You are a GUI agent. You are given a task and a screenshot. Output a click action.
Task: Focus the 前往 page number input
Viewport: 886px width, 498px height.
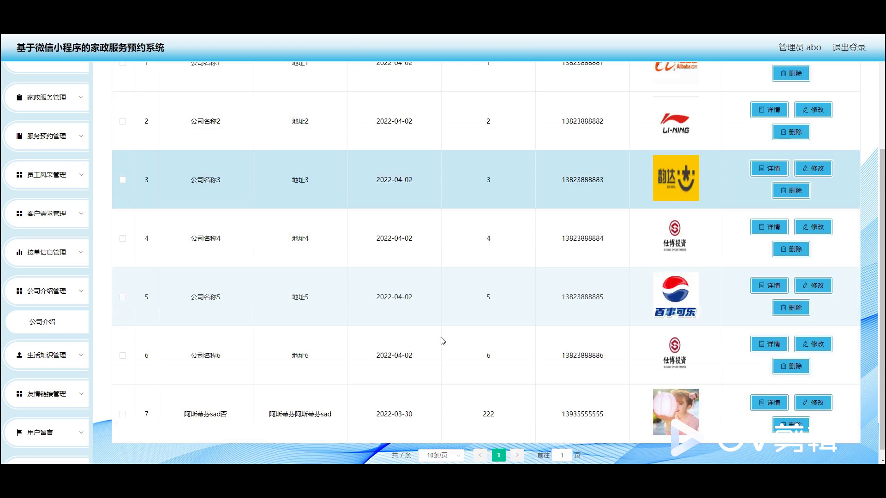coord(562,455)
